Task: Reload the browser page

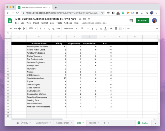Action: pos(17,13)
